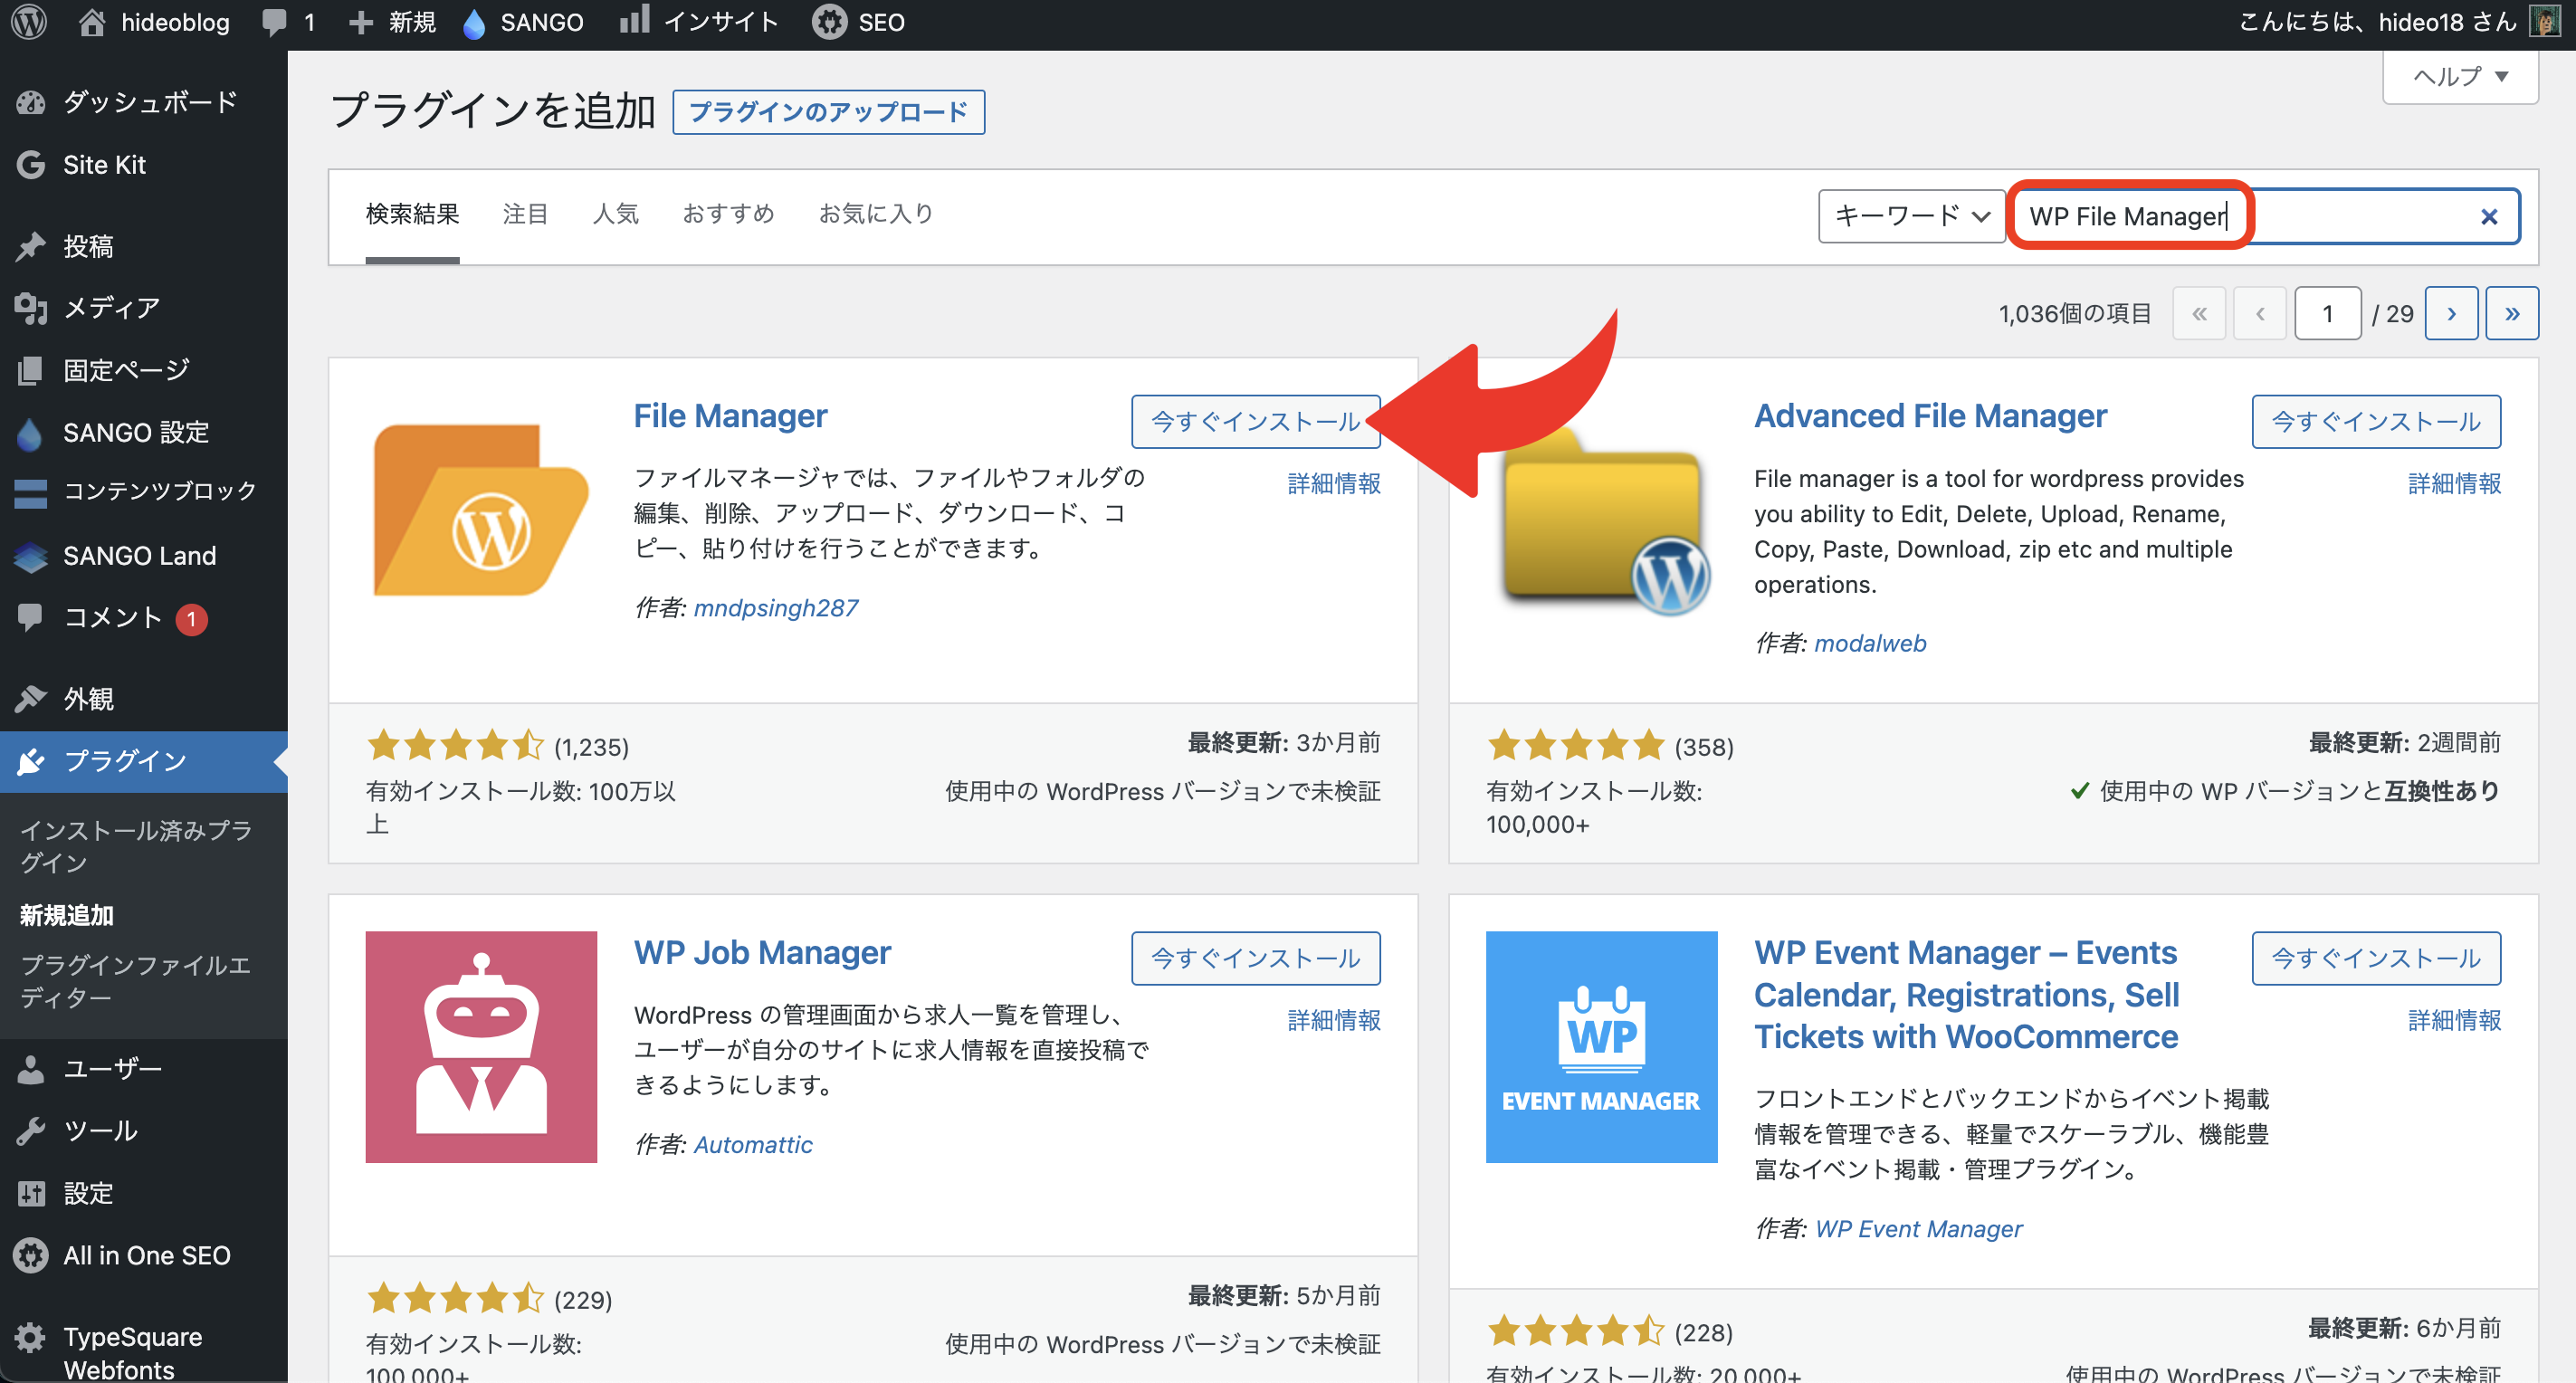
Task: Open WP Event Manager title link
Action: coord(1966,995)
